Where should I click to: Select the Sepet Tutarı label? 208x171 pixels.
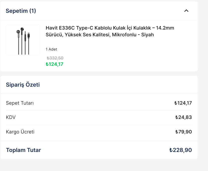point(20,103)
